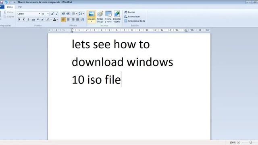The height and width of the screenshot is (145, 258).
Task: Click the Buscar (find) button
Action: pos(130,12)
